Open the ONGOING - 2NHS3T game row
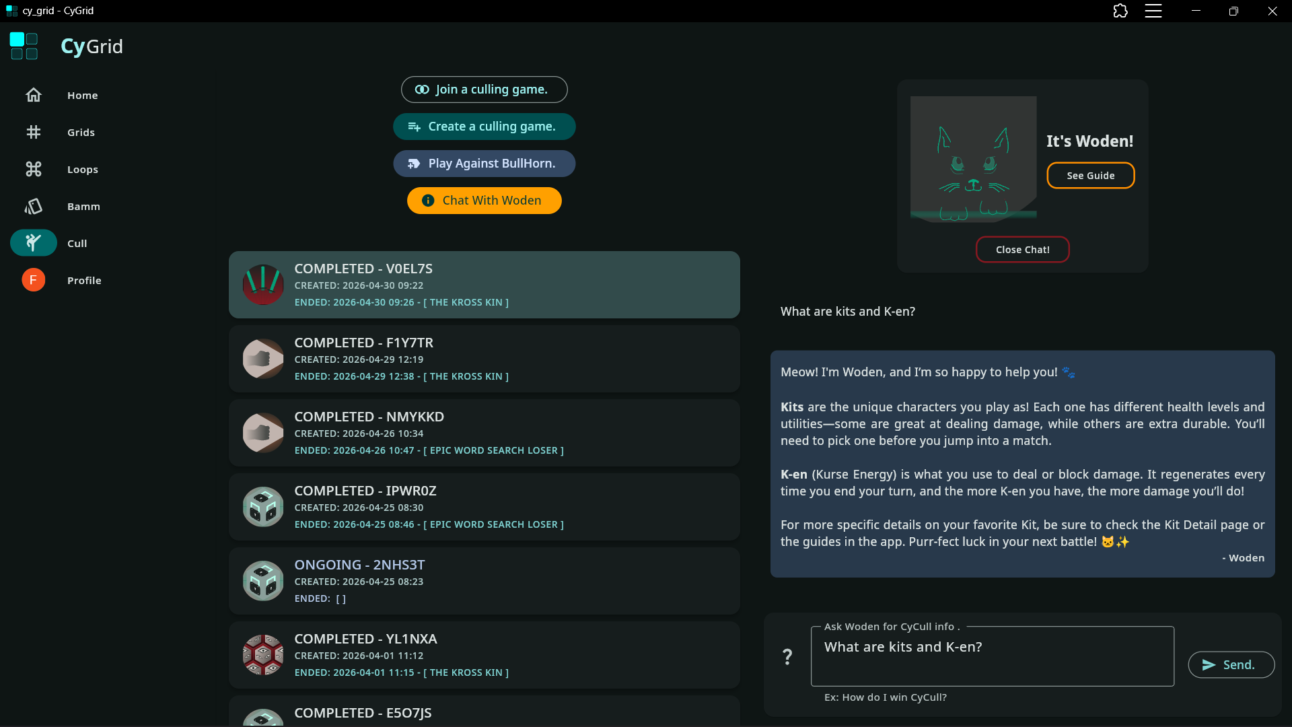This screenshot has width=1292, height=727. 485,581
